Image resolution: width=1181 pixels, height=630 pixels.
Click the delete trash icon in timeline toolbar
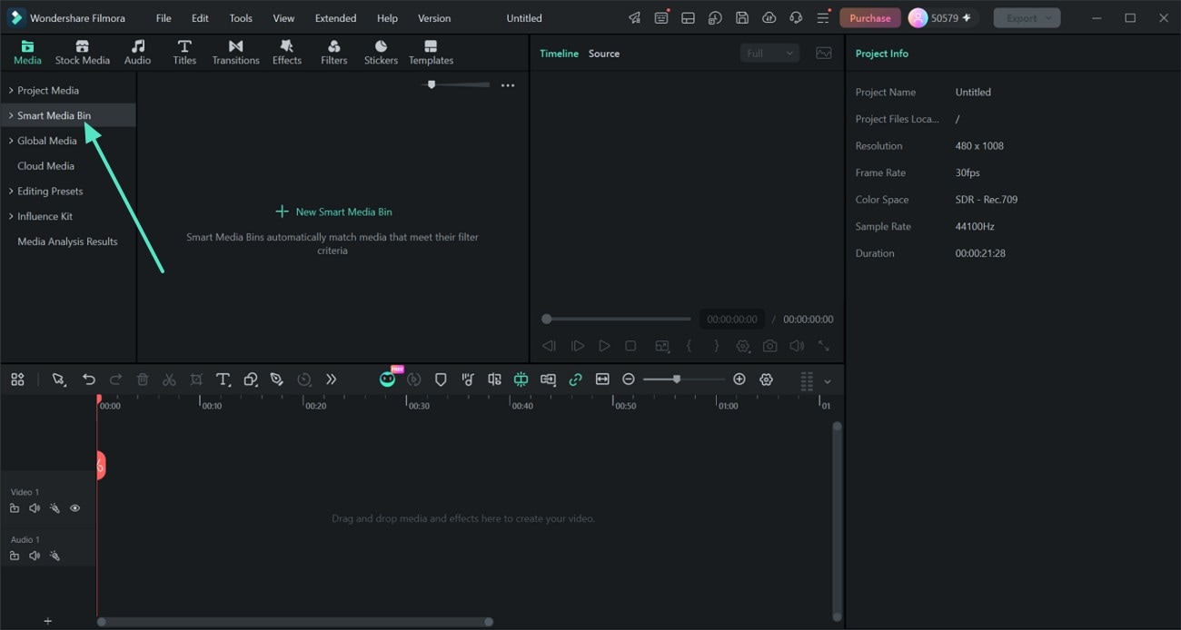pyautogui.click(x=143, y=379)
